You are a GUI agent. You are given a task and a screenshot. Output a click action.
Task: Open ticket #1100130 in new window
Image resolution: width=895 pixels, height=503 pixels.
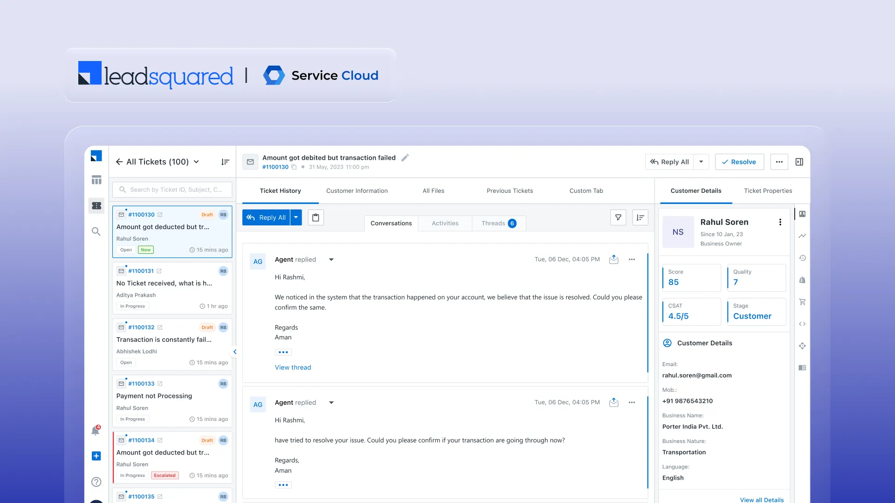(x=160, y=215)
